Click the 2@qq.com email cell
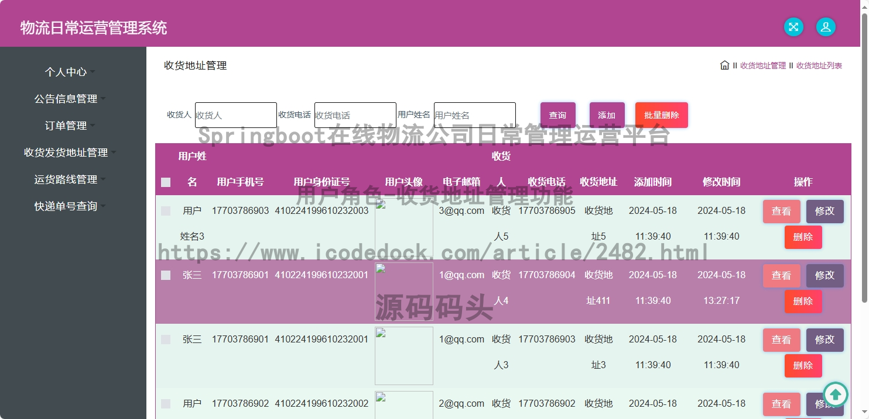 coord(461,403)
